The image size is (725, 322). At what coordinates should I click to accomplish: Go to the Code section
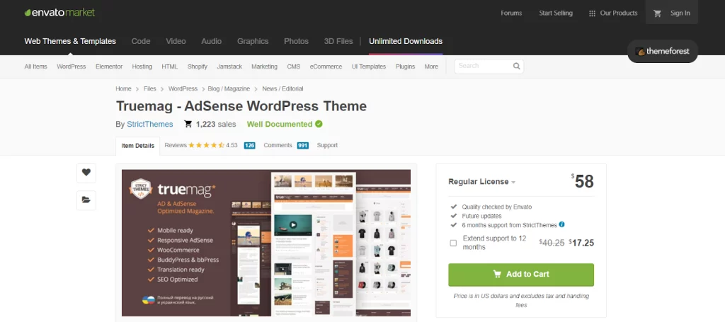tap(141, 41)
